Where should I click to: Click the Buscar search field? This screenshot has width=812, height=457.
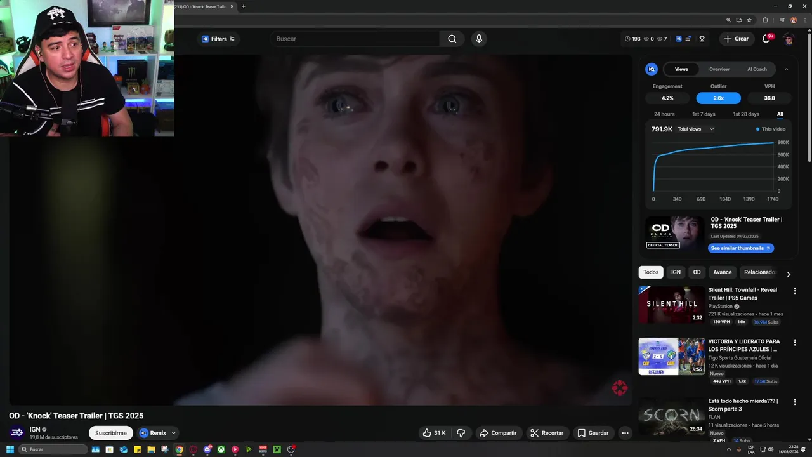click(355, 39)
